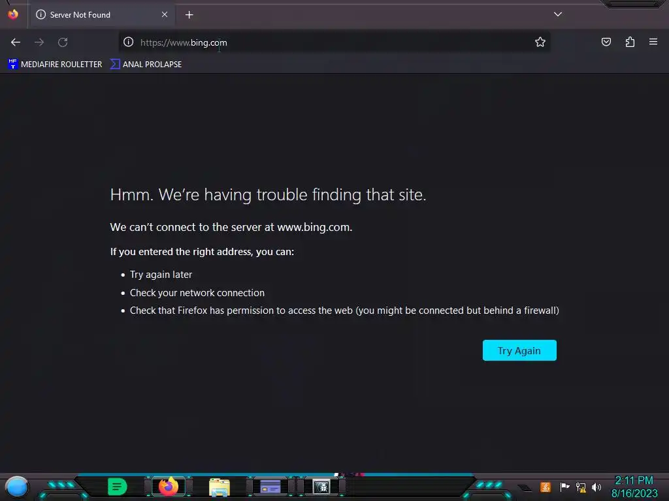Open the Firefox application menu
The image size is (669, 501).
pos(653,42)
